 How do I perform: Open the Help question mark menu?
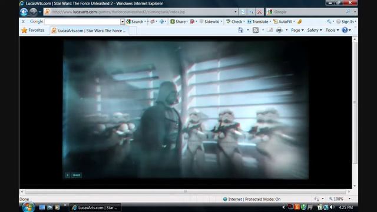coord(346,30)
